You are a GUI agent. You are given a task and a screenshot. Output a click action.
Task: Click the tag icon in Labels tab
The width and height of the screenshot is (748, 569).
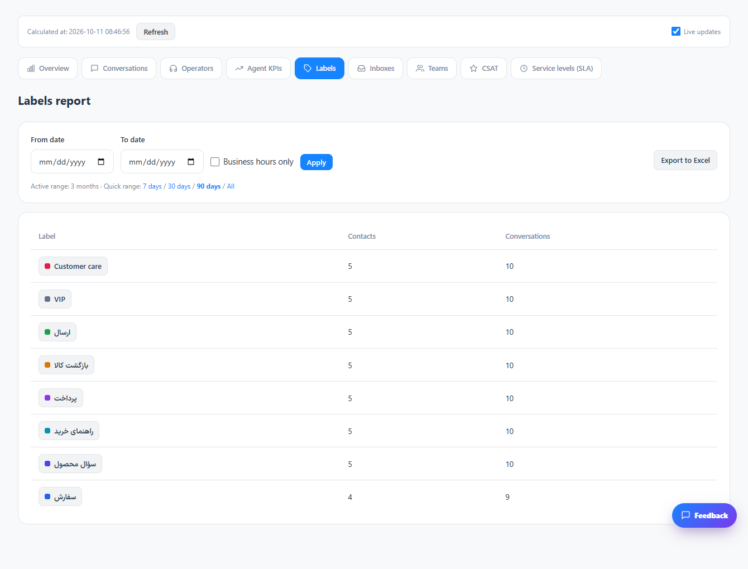tap(308, 69)
